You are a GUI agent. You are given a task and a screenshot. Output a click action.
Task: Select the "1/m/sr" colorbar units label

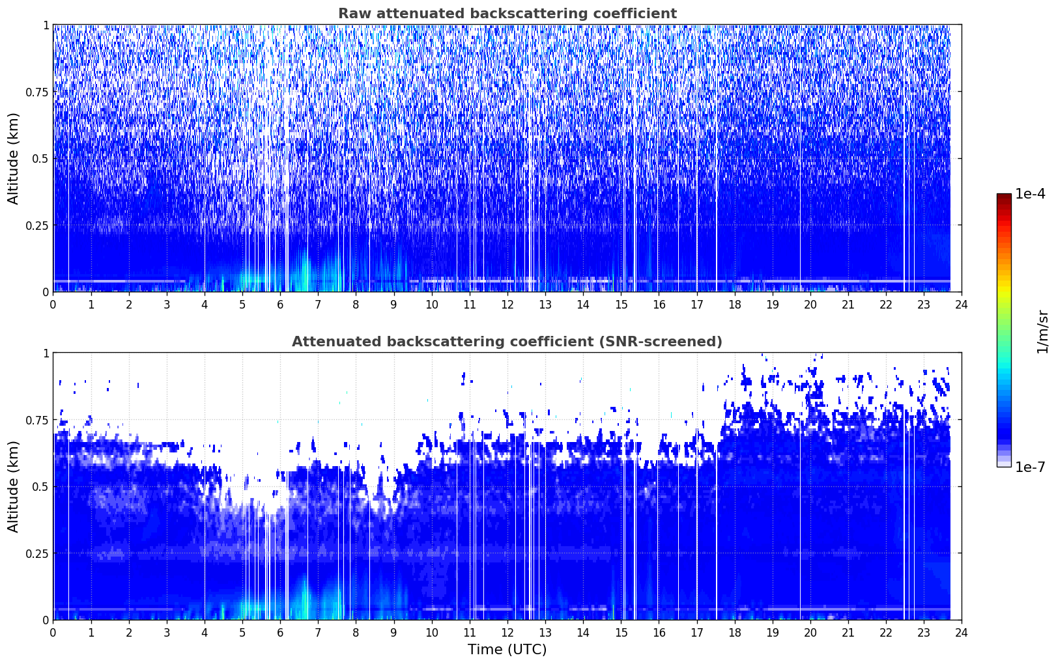pyautogui.click(x=1042, y=331)
